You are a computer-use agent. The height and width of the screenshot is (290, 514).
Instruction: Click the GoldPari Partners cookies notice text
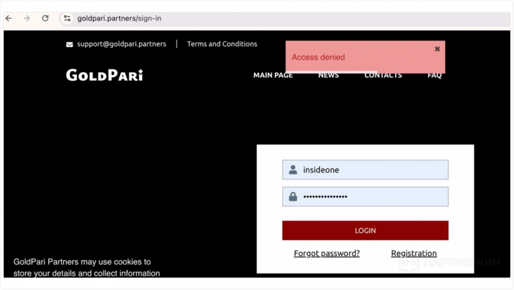(87, 267)
